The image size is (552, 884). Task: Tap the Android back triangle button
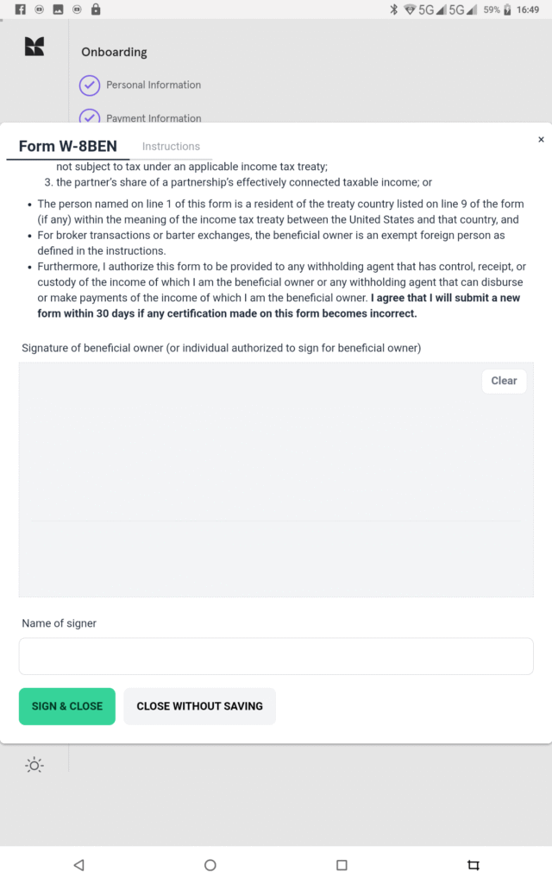[x=78, y=864]
